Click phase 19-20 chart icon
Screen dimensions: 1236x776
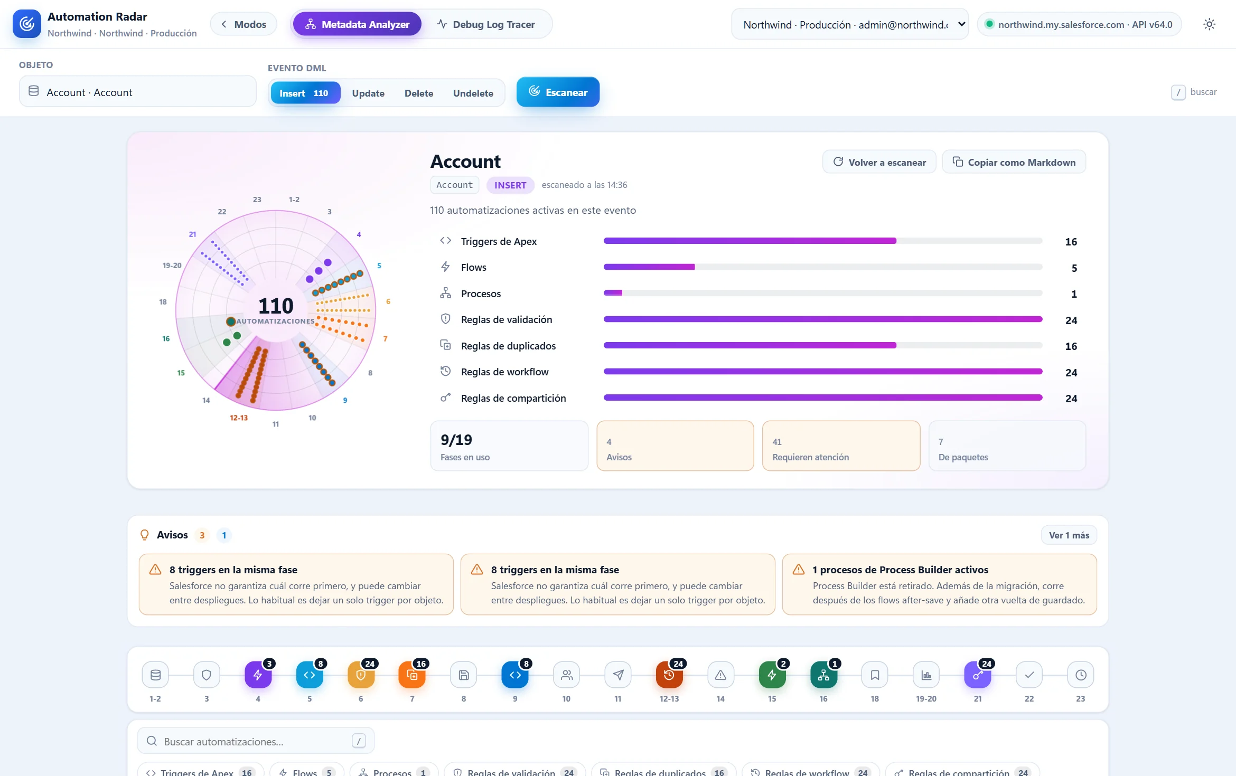click(x=926, y=675)
